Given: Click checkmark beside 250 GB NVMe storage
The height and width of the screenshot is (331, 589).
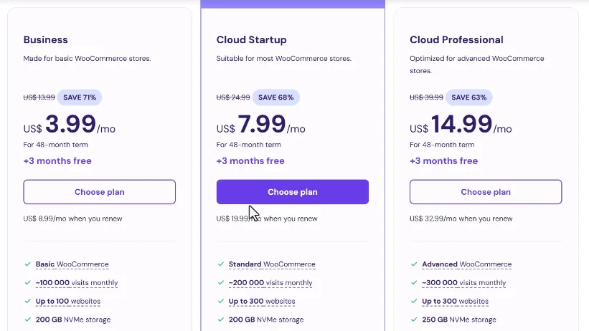Looking at the screenshot, I should (x=413, y=320).
